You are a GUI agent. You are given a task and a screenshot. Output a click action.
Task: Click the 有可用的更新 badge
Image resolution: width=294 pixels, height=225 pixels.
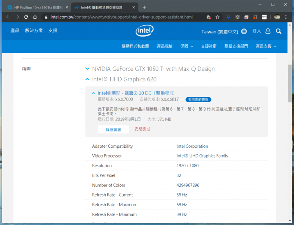(x=198, y=99)
